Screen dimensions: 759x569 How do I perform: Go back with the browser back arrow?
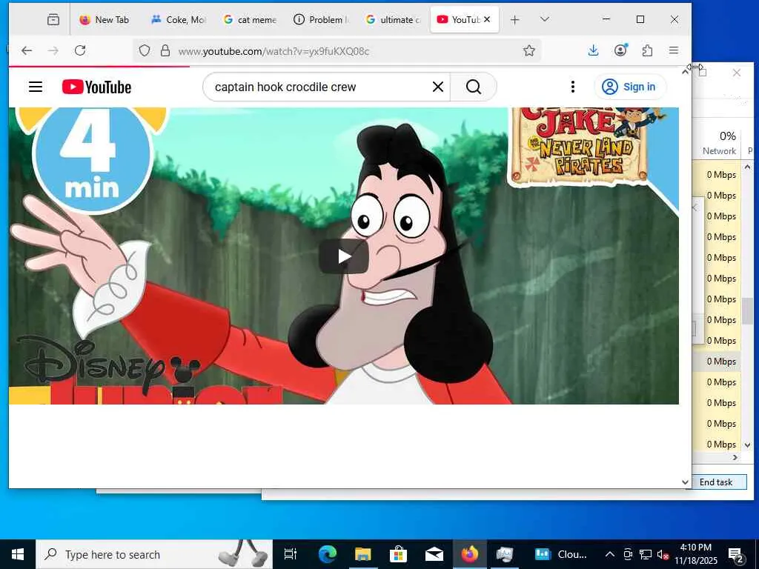click(27, 50)
